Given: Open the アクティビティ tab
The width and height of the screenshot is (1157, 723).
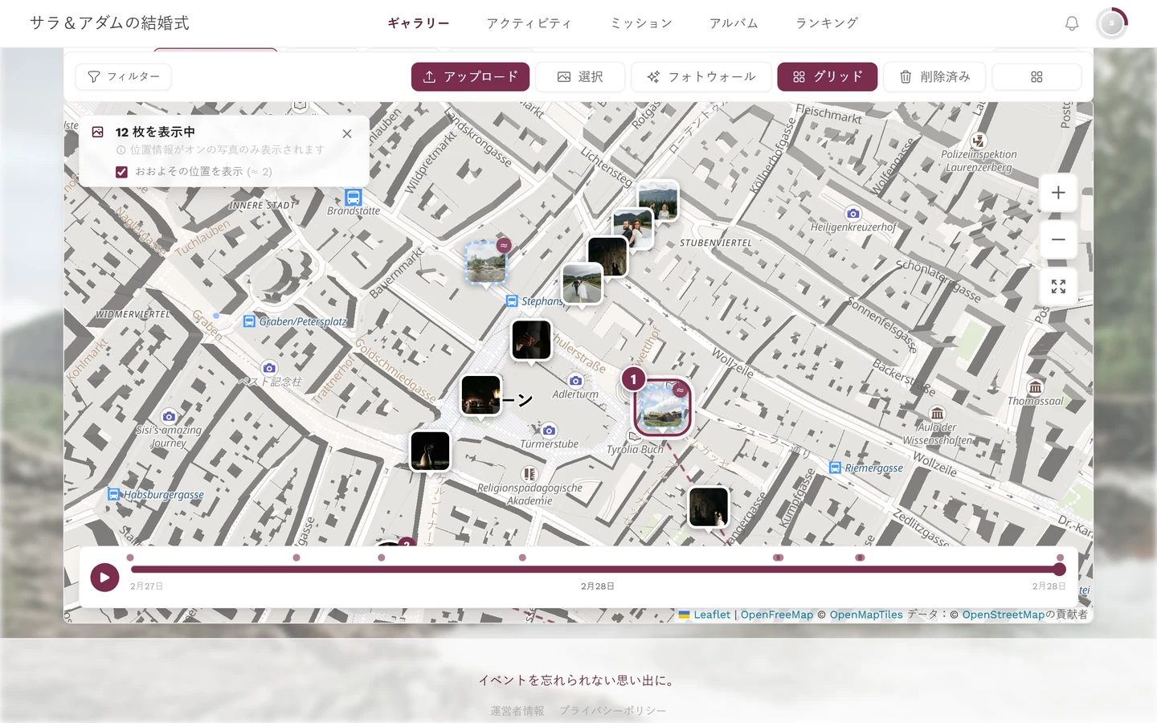Looking at the screenshot, I should pos(529,23).
